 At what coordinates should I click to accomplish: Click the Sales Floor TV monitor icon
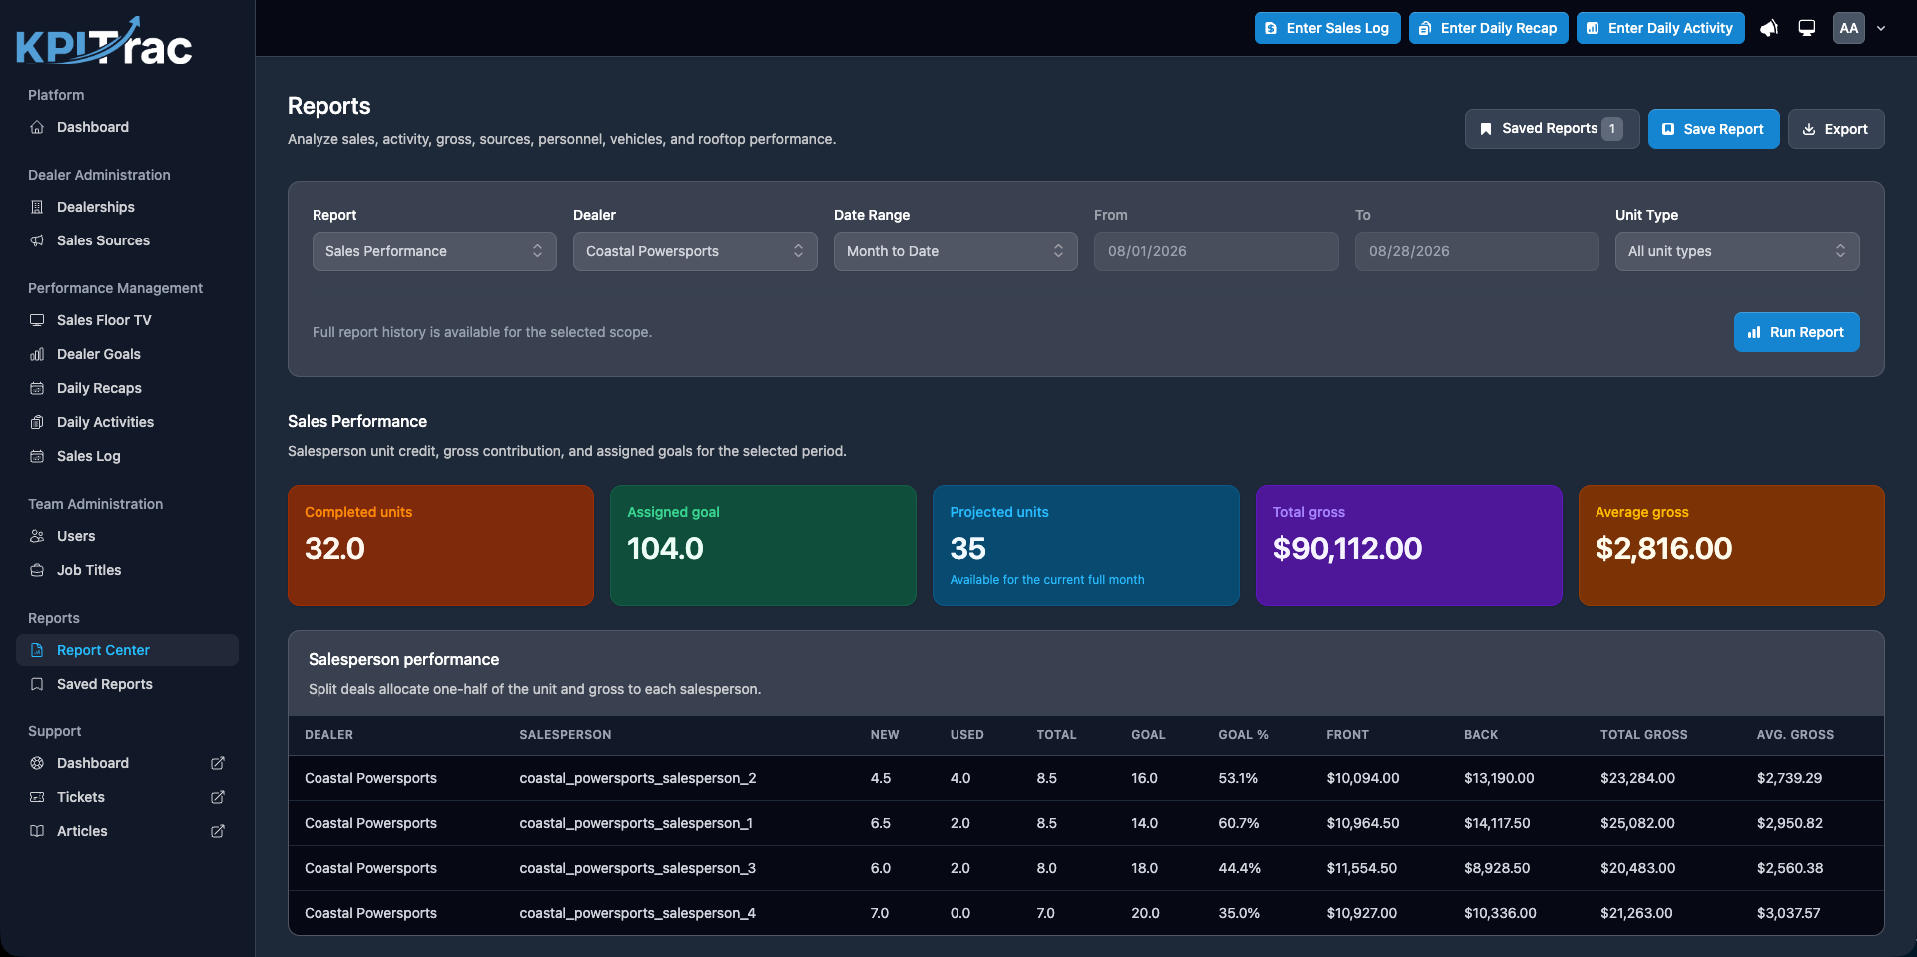click(x=37, y=320)
